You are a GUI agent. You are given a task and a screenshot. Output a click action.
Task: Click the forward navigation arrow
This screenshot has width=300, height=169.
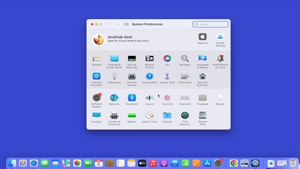pos(118,24)
